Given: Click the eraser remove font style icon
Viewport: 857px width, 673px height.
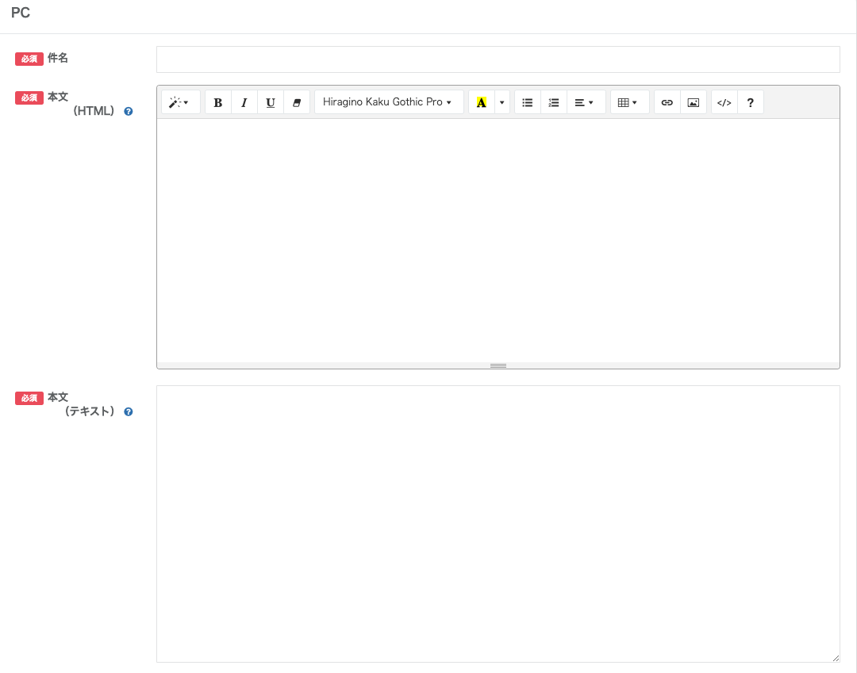Looking at the screenshot, I should coord(297,102).
